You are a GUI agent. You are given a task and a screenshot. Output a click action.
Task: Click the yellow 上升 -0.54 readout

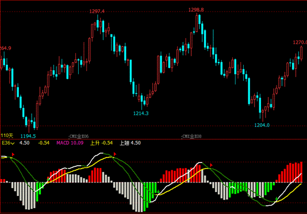101,143
